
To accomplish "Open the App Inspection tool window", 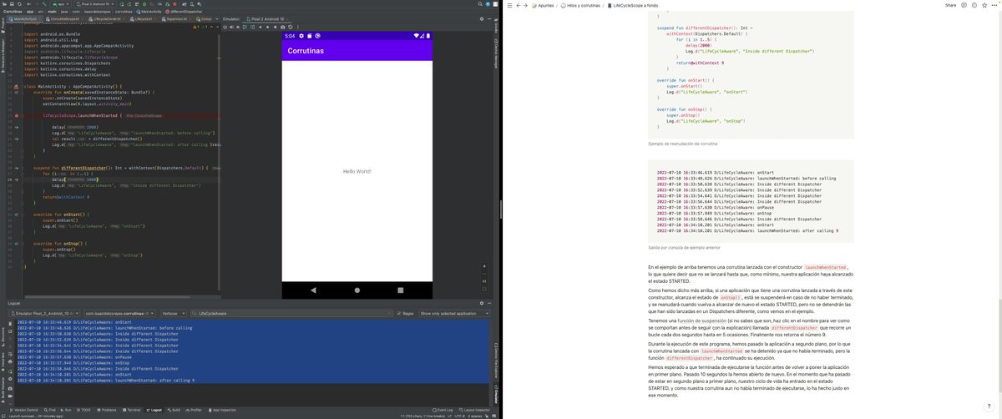I will click(223, 410).
